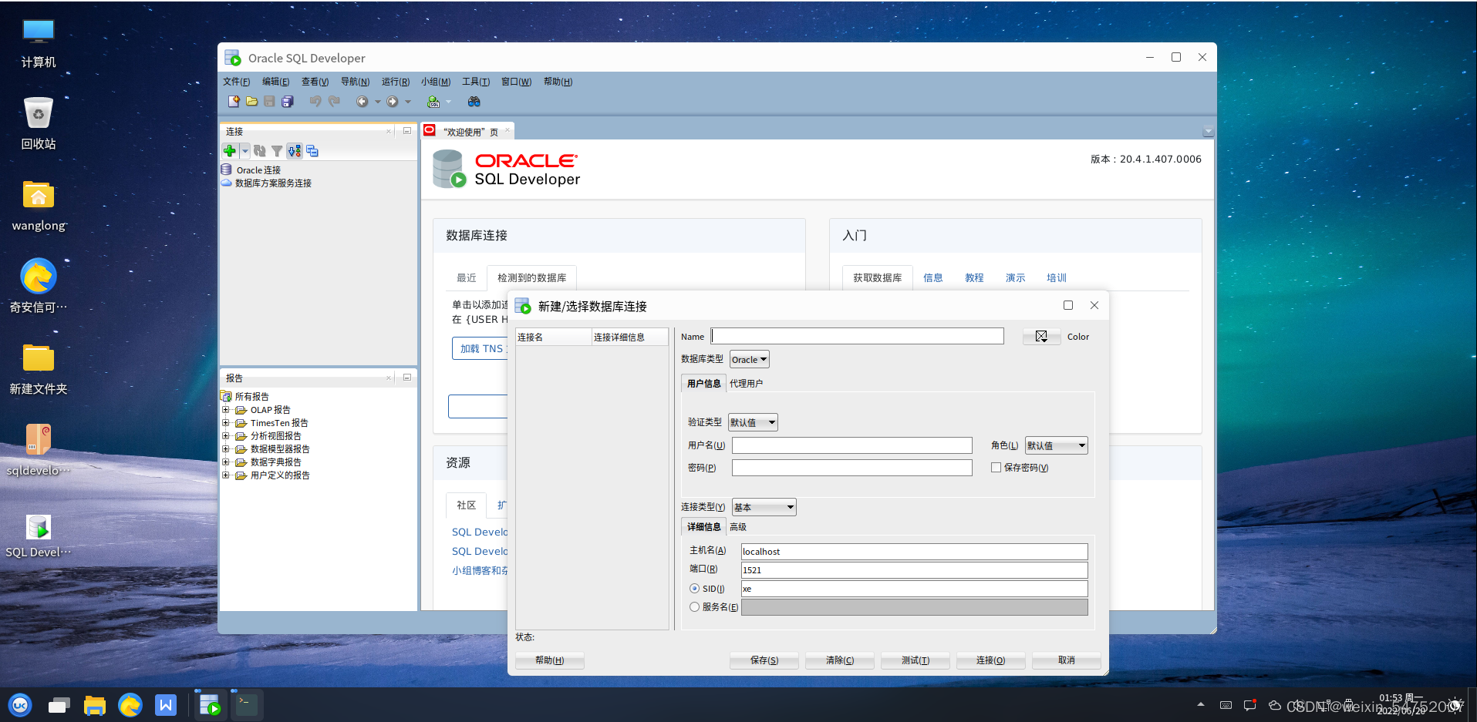Click the 测试 button
Viewport: 1477px width, 722px height.
916,660
